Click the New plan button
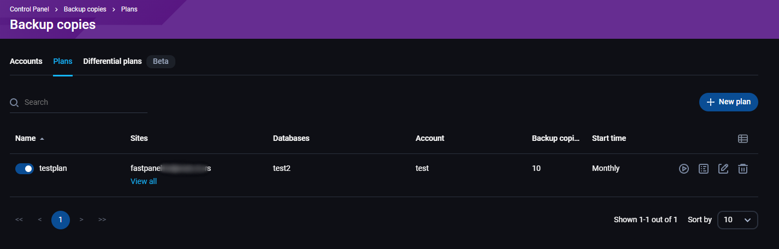Image resolution: width=779 pixels, height=249 pixels. (728, 102)
